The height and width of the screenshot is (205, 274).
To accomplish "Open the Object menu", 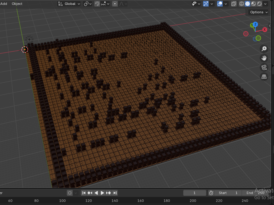I will [17, 4].
